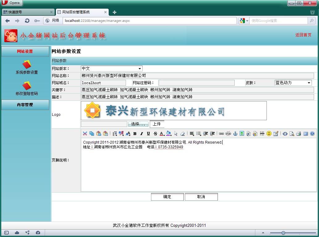Click the 确定 confirm button
Screen dimensions: 319x237
coord(167,197)
